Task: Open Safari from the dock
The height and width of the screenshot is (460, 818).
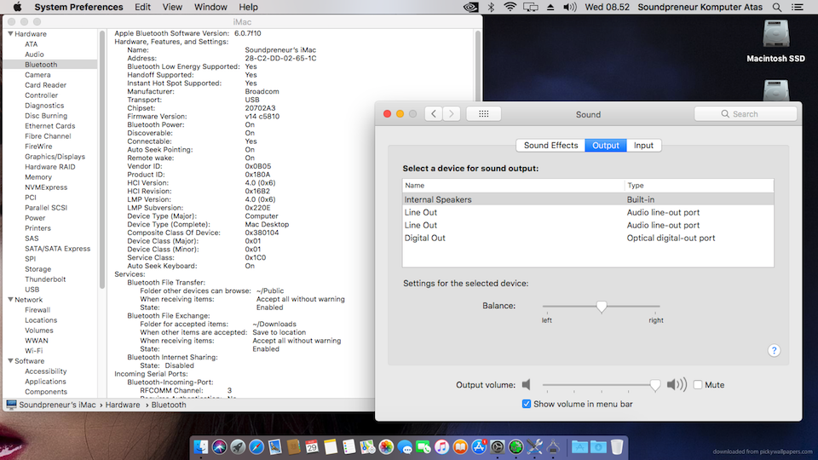Action: tap(256, 447)
